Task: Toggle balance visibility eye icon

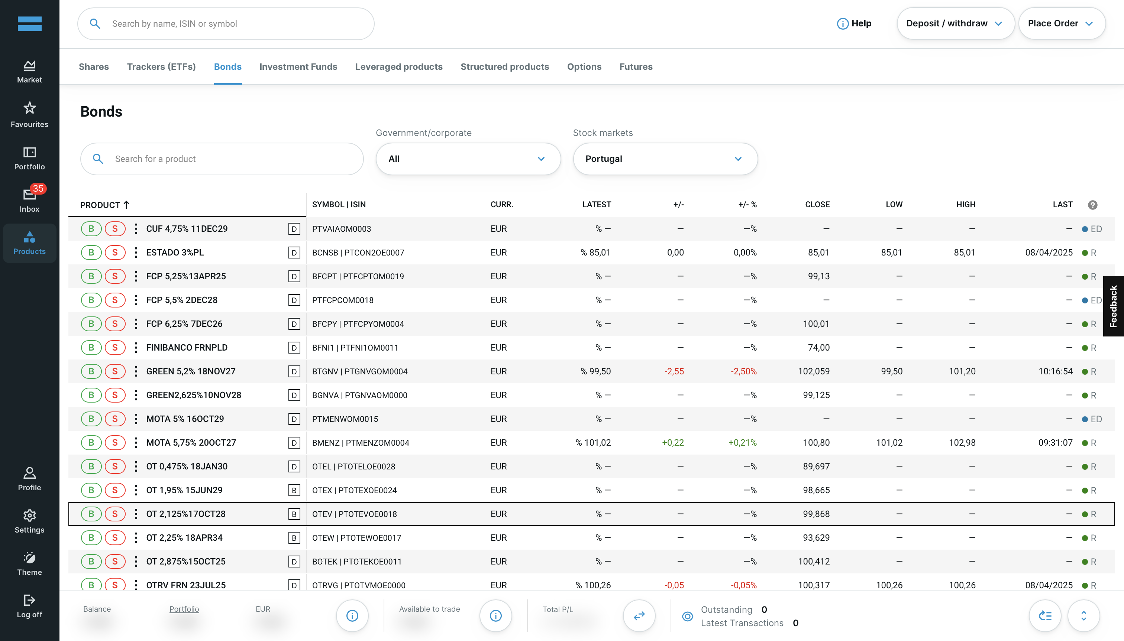Action: point(687,616)
